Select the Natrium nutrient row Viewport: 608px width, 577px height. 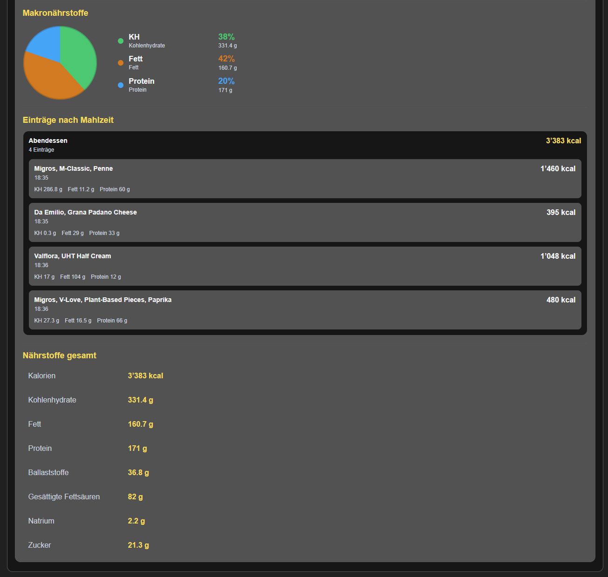click(x=305, y=521)
